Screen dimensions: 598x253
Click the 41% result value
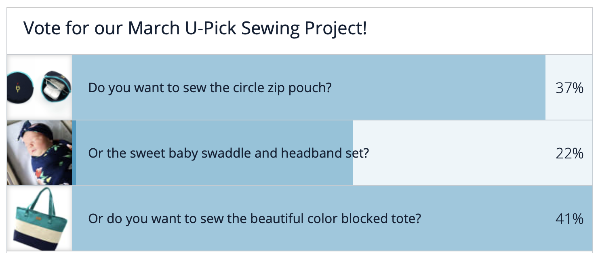pyautogui.click(x=569, y=219)
